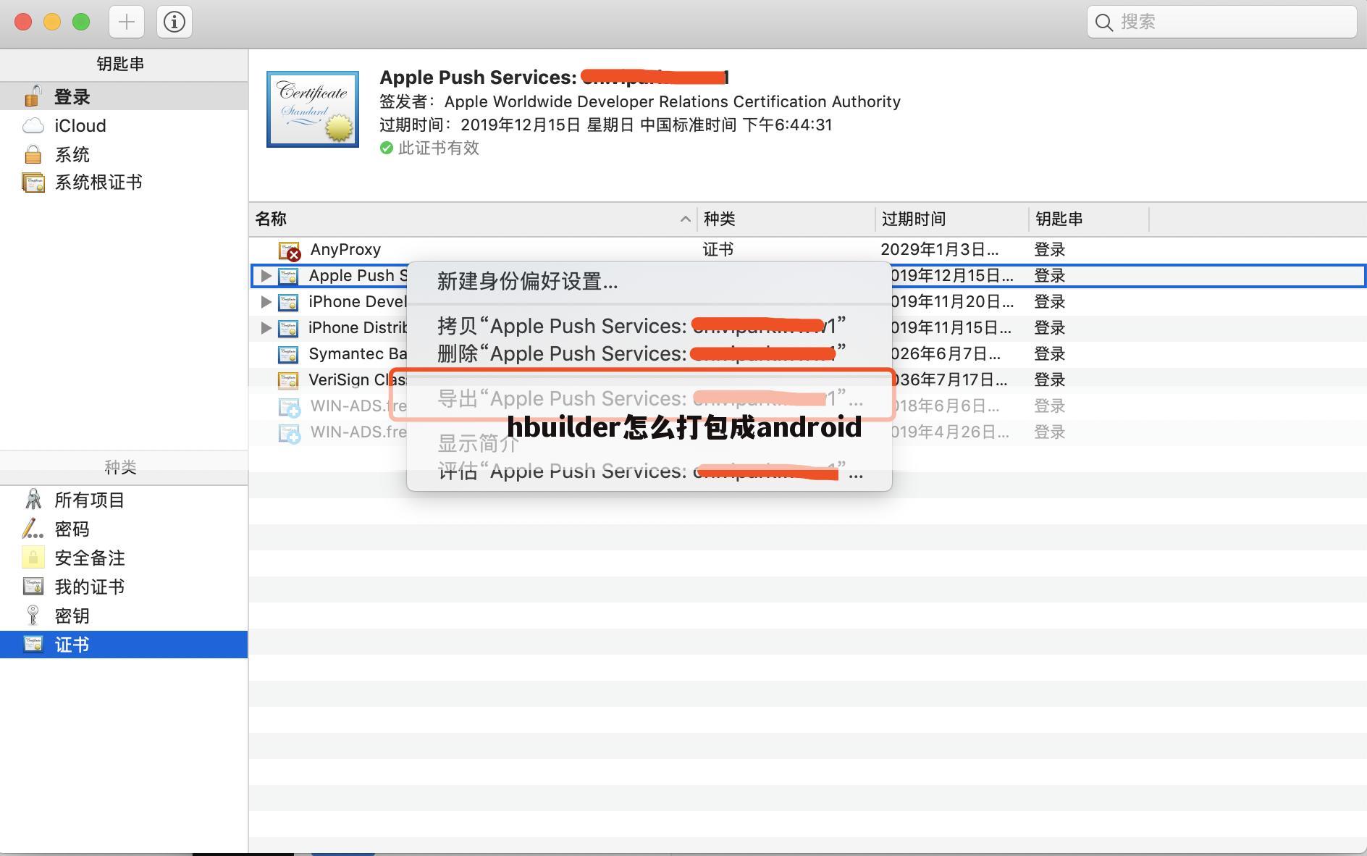Click the unlocked padlock icon beside 登录
This screenshot has width=1367, height=856.
(x=33, y=96)
